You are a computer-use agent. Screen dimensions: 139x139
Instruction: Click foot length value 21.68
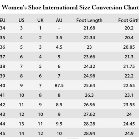(x=89, y=28)
